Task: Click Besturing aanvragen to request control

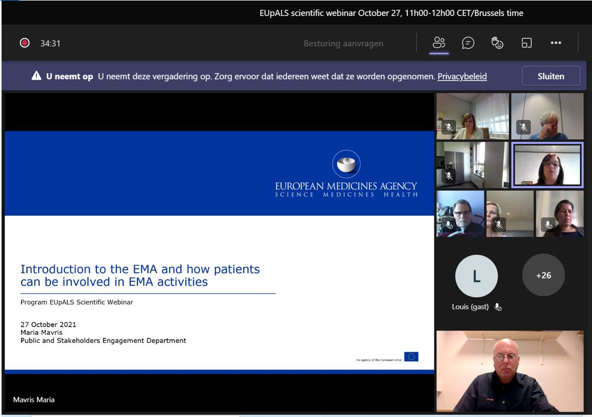Action: coord(343,43)
